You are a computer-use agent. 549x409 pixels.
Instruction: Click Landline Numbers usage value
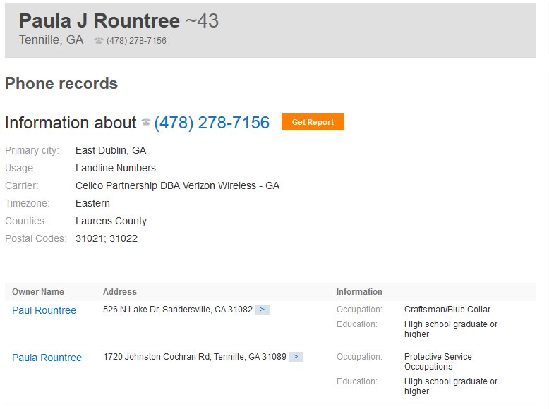coord(116,168)
